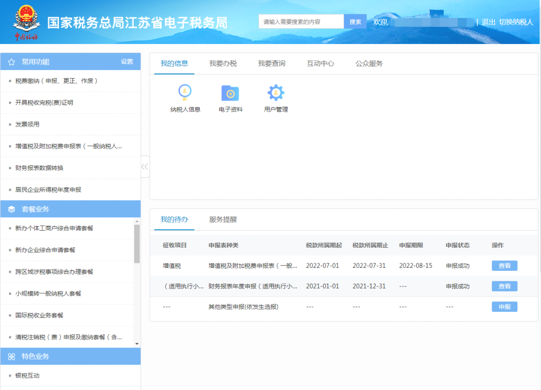Click the 操作 column header
The width and height of the screenshot is (541, 390).
point(497,245)
